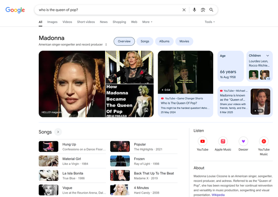Screen dimensions: 278x197
Task: Open the song Back That Up To The Beat
Action: 154,173
